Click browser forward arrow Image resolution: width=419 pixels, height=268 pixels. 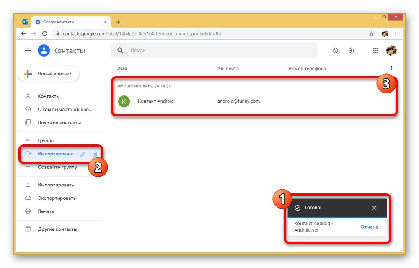(x=34, y=33)
